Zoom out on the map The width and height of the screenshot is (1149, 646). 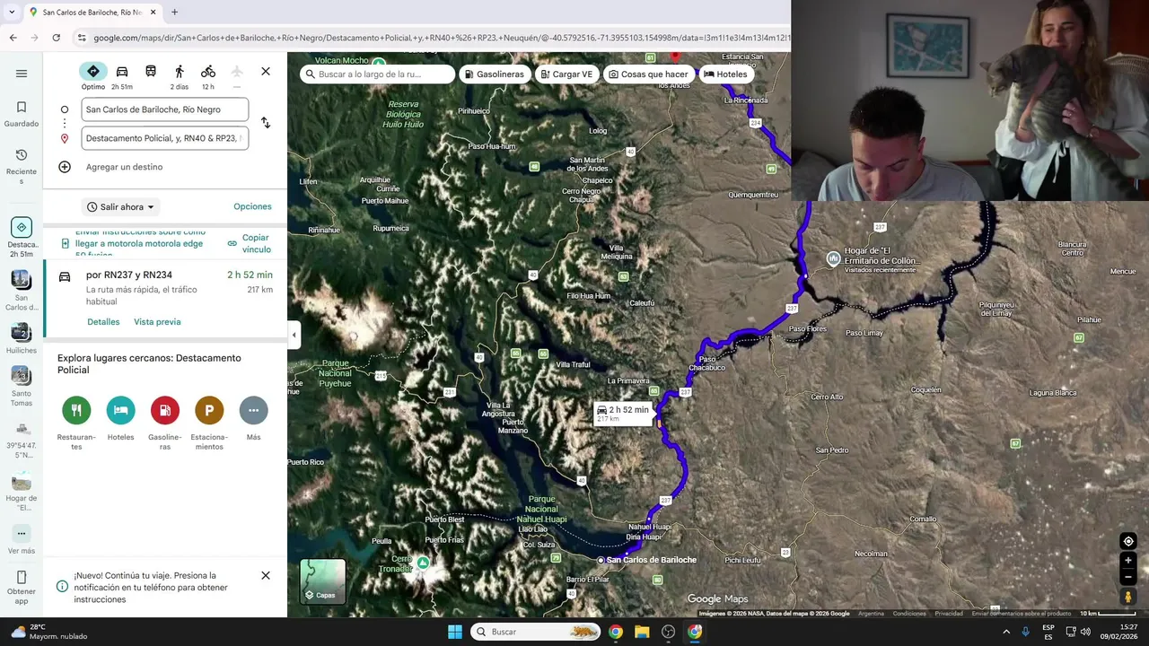point(1128,577)
